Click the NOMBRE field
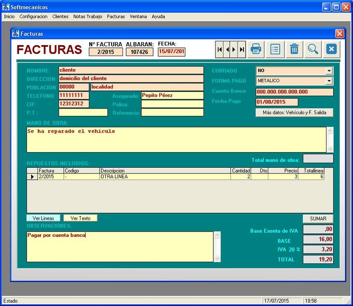353x306 pixels. [x=131, y=70]
